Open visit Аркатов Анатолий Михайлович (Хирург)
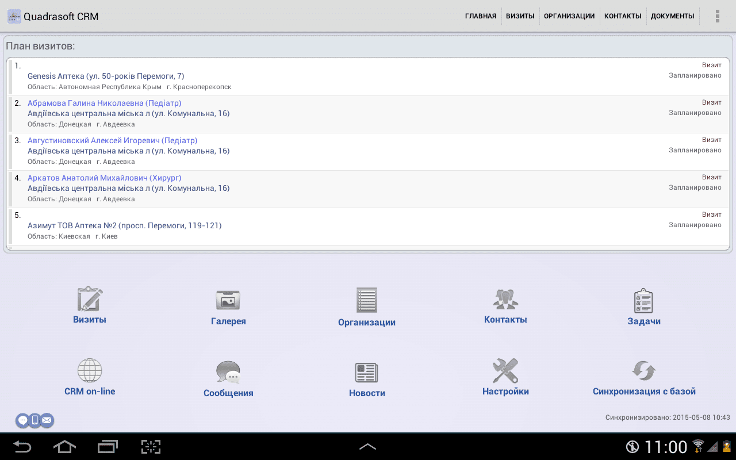This screenshot has height=460, width=736. (368, 189)
